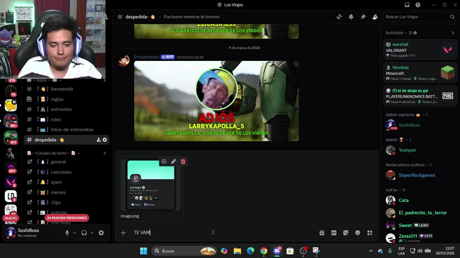Open user settings gear icon

click(101, 233)
